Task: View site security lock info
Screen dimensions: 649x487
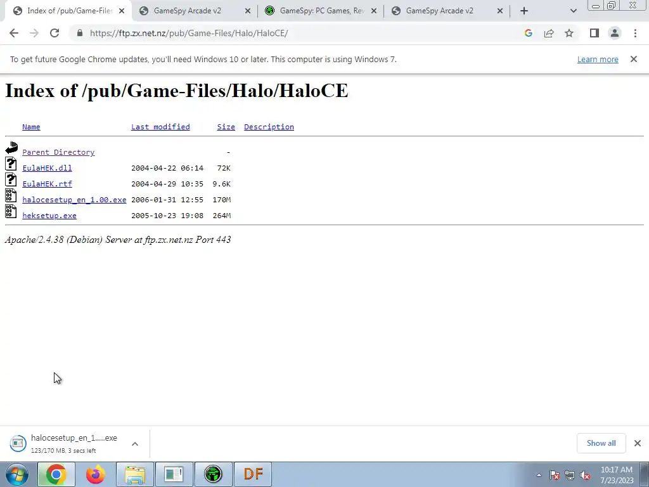Action: point(80,33)
